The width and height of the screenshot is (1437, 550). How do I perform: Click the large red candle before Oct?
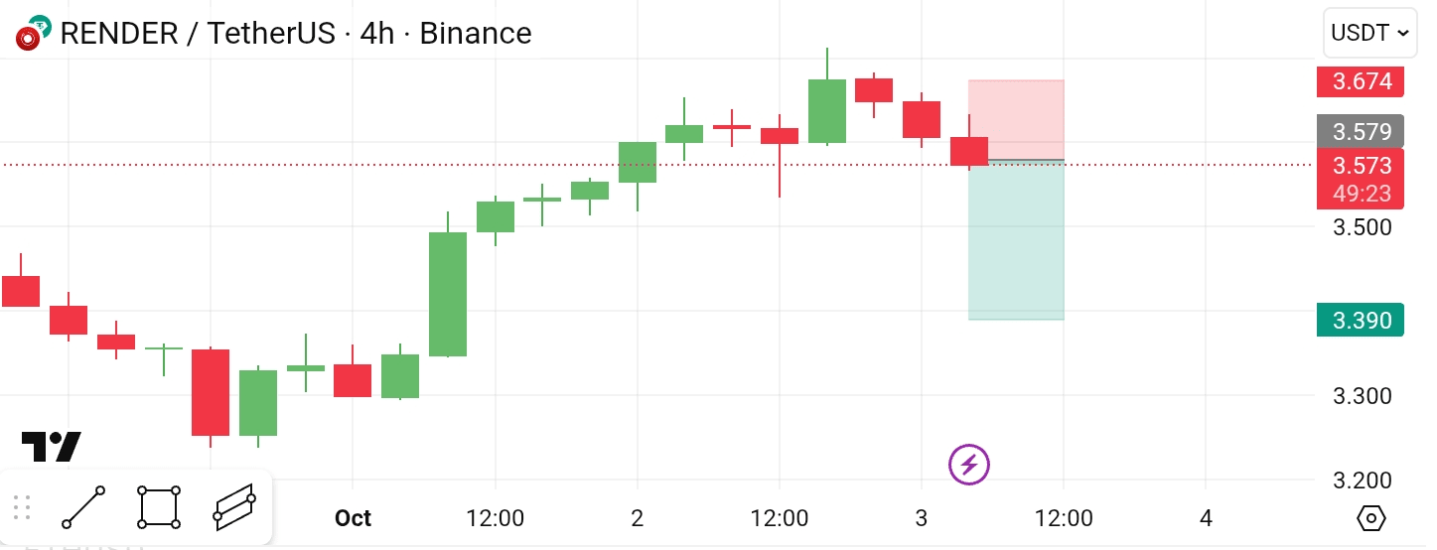point(211,392)
